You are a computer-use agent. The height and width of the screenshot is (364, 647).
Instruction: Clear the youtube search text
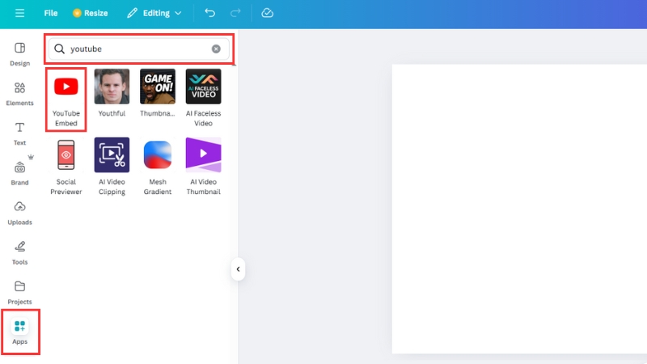(x=216, y=49)
